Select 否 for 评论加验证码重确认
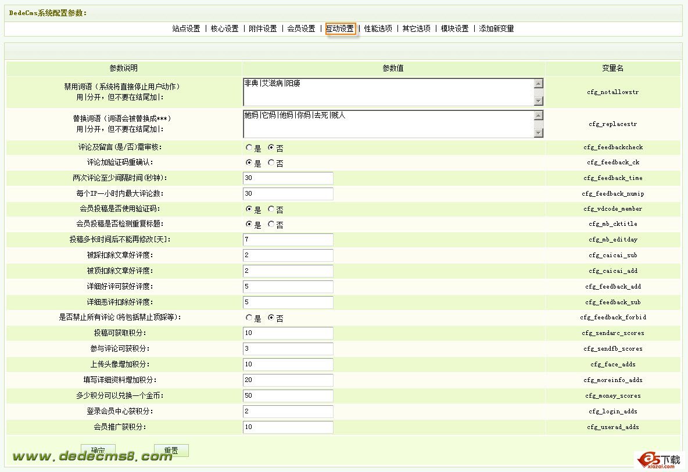 271,163
